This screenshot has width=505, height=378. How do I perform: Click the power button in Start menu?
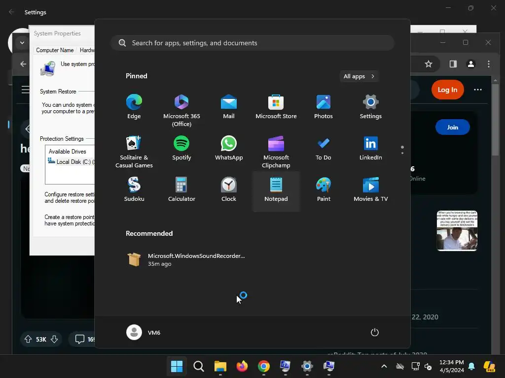[x=375, y=332]
